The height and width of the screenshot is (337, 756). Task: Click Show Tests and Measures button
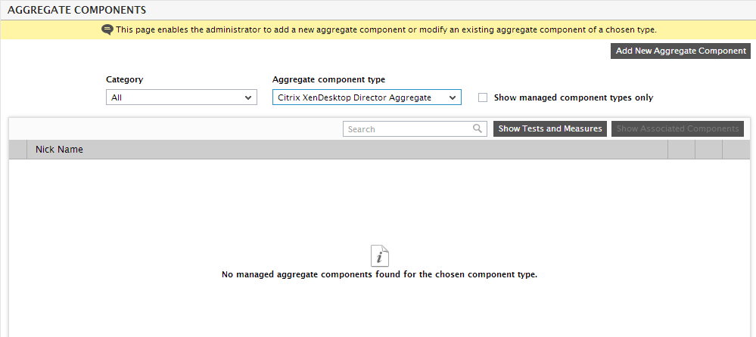coord(549,128)
